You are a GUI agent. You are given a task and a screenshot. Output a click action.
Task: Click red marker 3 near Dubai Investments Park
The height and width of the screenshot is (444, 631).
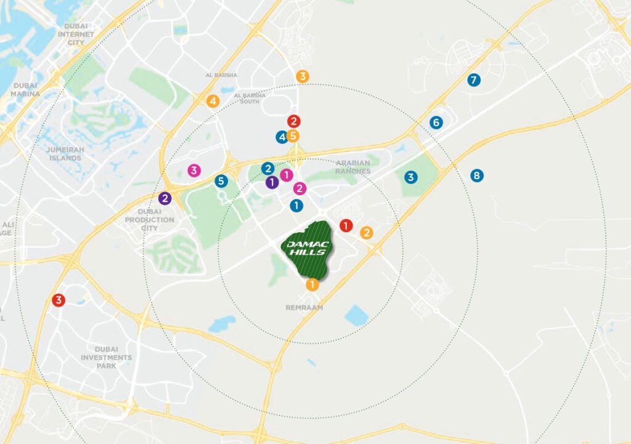point(59,300)
